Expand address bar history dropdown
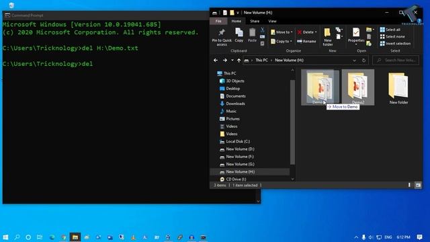 [x=354, y=60]
